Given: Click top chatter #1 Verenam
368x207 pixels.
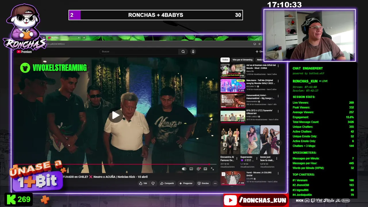Looking at the screenshot, I should (x=323, y=180).
